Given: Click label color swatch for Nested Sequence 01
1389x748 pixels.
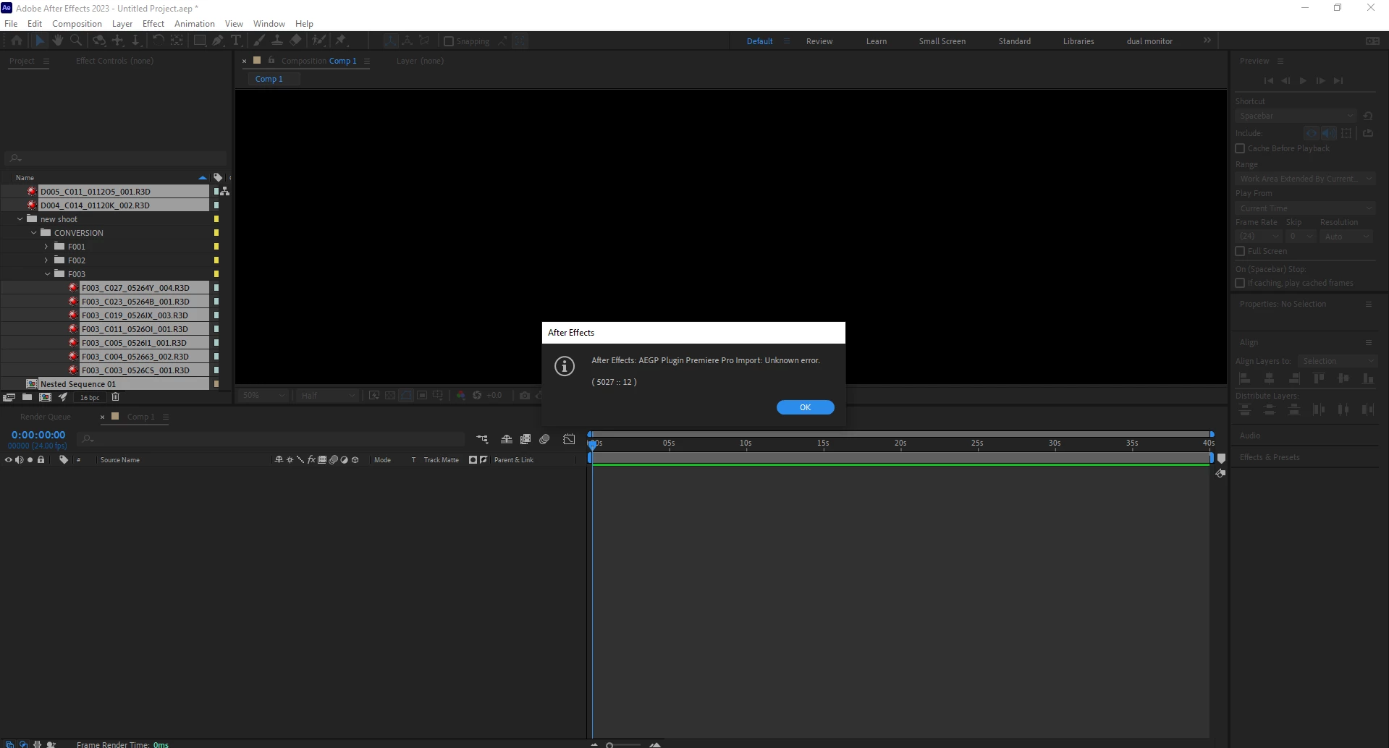Looking at the screenshot, I should [x=216, y=384].
